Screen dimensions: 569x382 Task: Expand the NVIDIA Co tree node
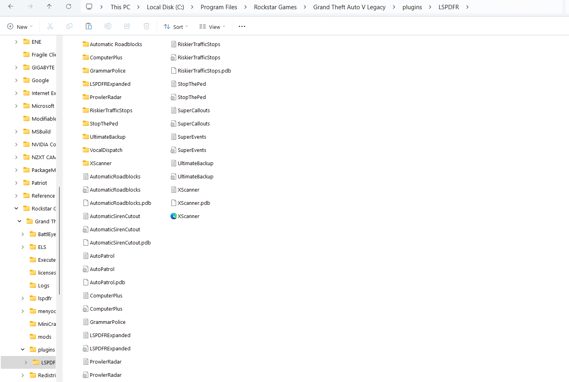[x=16, y=144]
